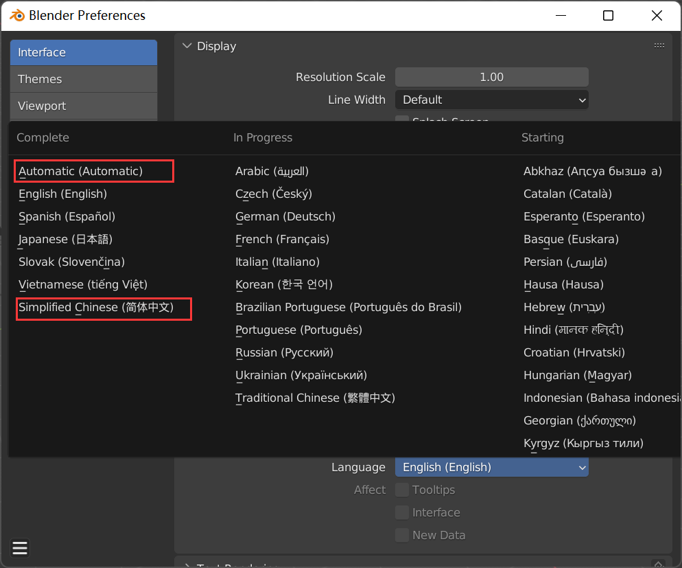Pick Japanese from the language list
The height and width of the screenshot is (568, 682).
pos(66,239)
